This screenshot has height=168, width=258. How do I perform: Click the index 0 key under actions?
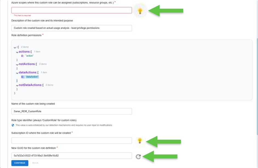(23, 56)
